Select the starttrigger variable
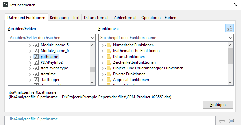The height and width of the screenshot is (125, 241). click(x=50, y=80)
